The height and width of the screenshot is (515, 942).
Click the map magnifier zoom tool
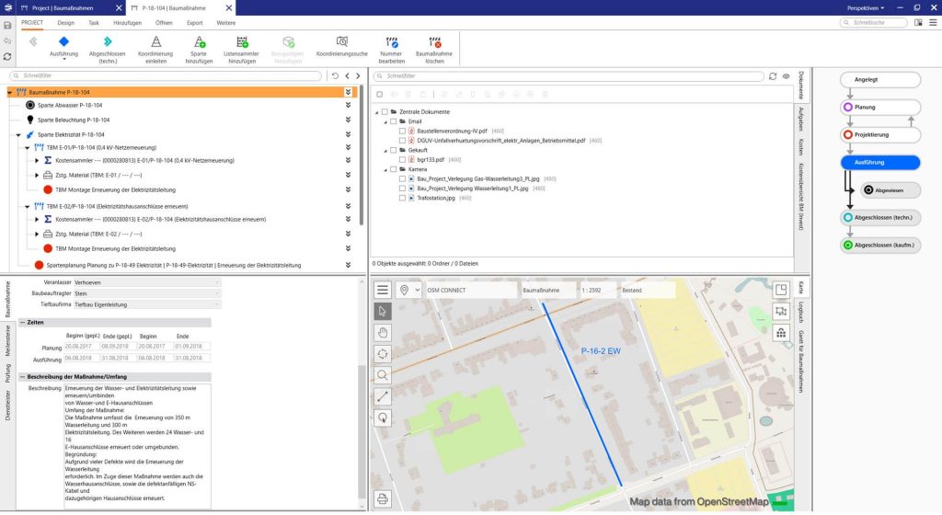click(384, 374)
